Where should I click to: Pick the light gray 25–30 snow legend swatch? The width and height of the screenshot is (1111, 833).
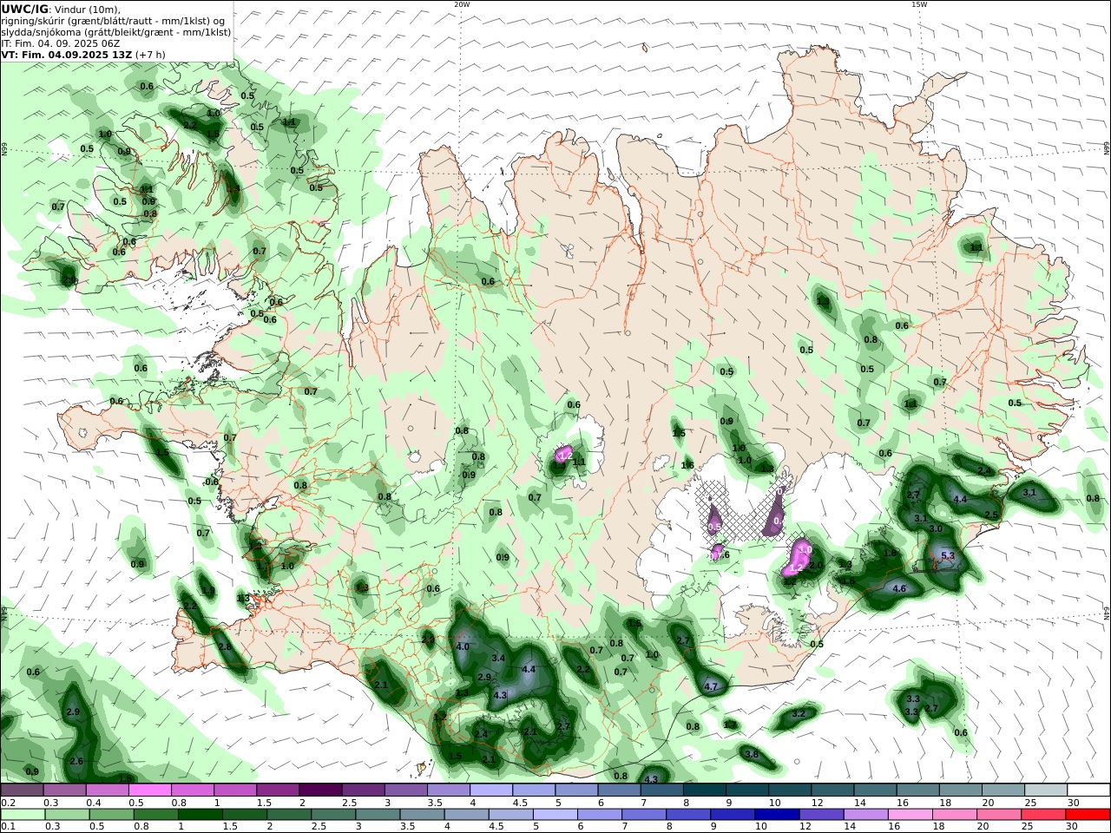(x=1046, y=790)
